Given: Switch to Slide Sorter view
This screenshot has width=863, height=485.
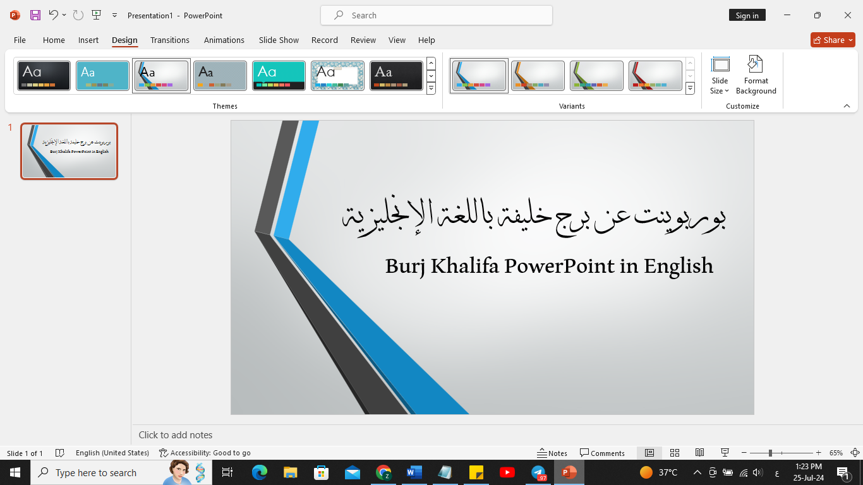Looking at the screenshot, I should pos(675,453).
